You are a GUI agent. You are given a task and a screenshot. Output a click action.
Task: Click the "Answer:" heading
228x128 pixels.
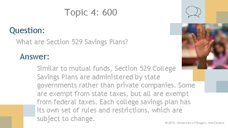point(35,57)
